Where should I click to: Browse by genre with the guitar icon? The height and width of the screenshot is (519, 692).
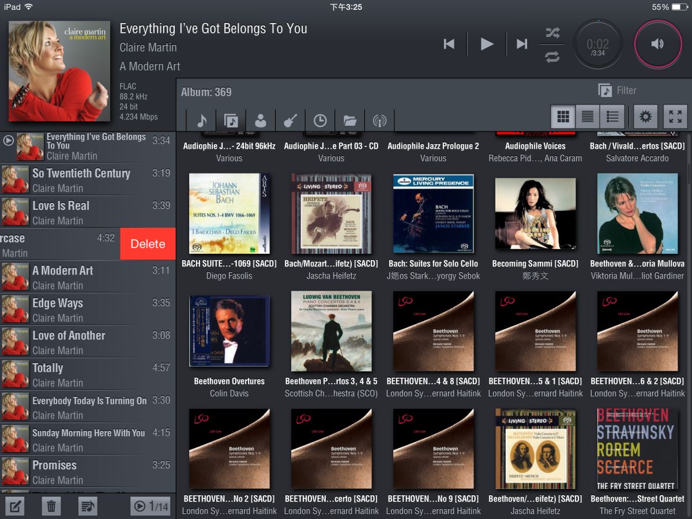click(x=290, y=120)
